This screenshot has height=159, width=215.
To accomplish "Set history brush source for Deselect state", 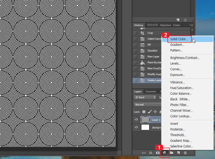I will click(136, 51).
